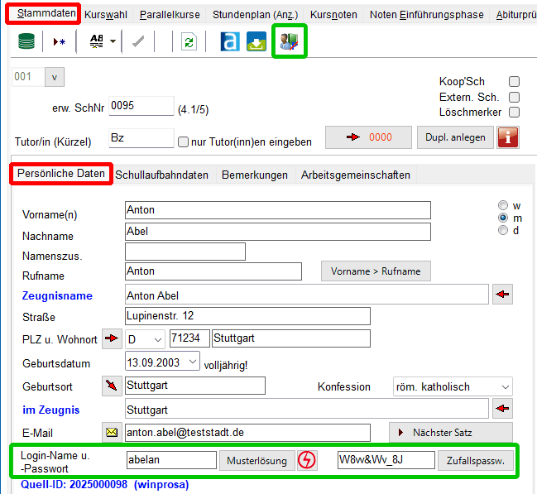
Task: Click the red info icon beside Dupl. anlegen
Action: [508, 137]
